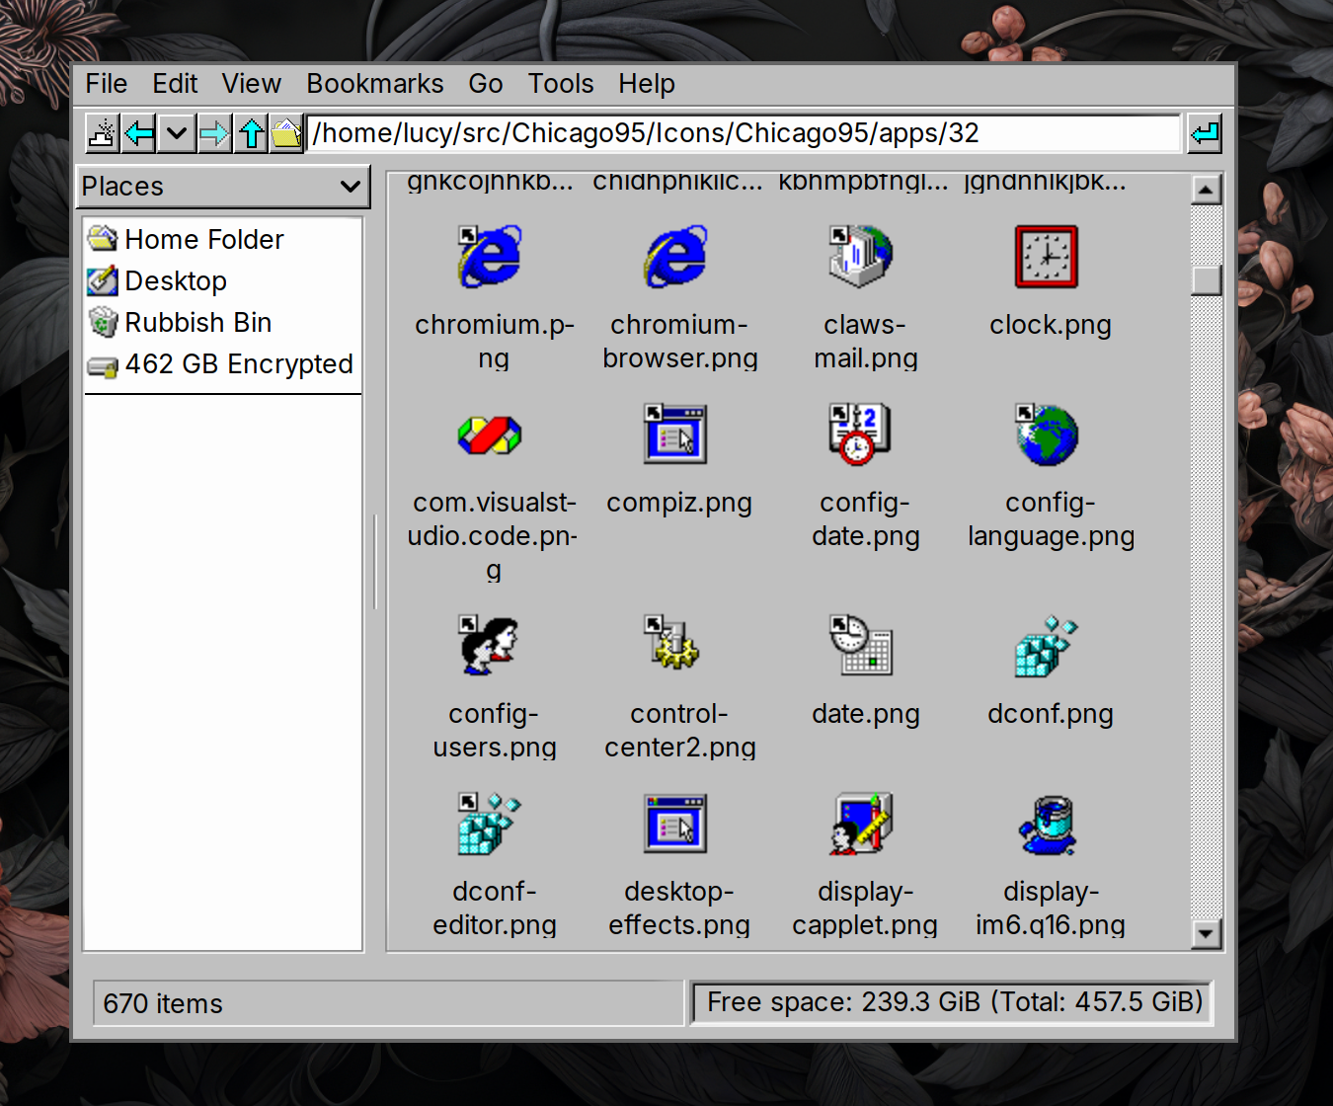
Task: Click the path location bar
Action: 744,133
